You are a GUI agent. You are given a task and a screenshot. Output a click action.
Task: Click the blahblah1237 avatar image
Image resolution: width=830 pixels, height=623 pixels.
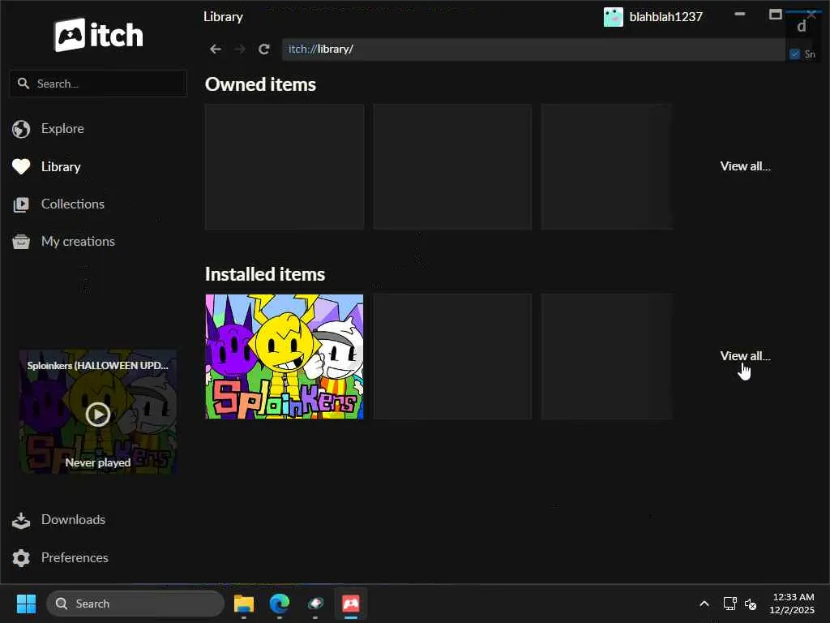click(613, 17)
